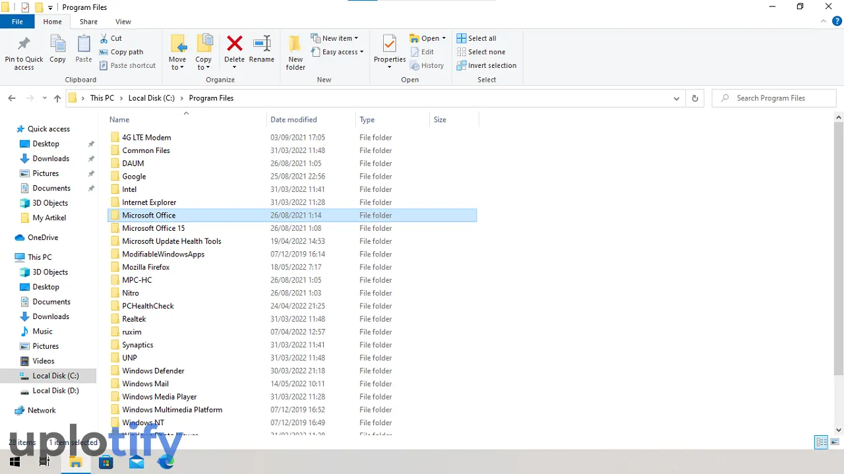This screenshot has height=474, width=844.
Task: Switch to the View tab
Action: click(x=123, y=22)
